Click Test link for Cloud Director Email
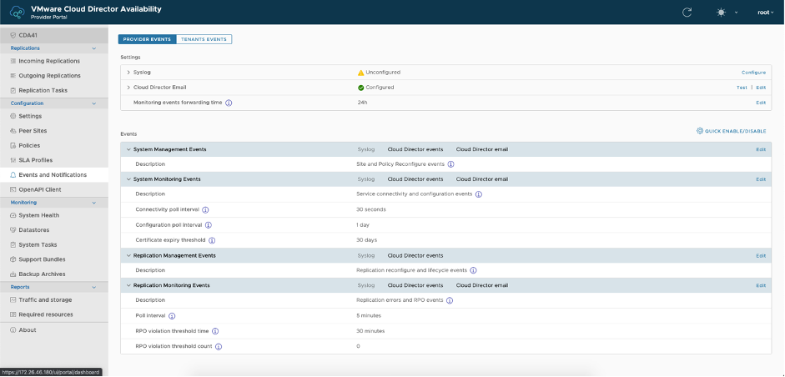Image resolution: width=785 pixels, height=377 pixels. [742, 88]
